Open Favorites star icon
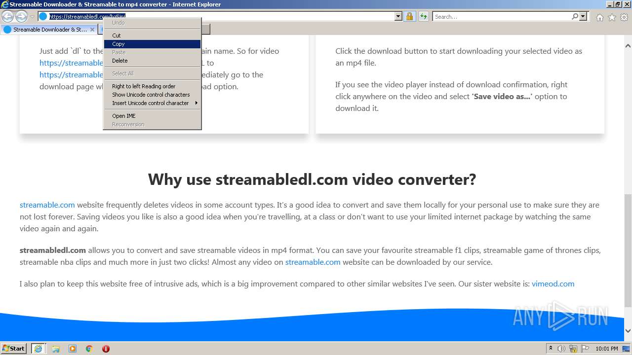This screenshot has width=632, height=355. (612, 17)
